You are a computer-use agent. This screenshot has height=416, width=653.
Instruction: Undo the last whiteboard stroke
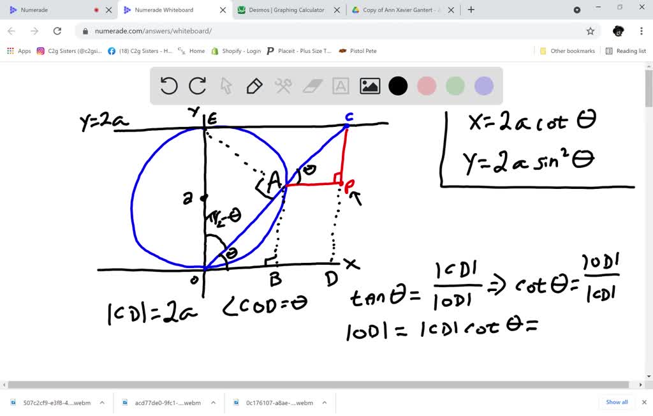pyautogui.click(x=168, y=85)
